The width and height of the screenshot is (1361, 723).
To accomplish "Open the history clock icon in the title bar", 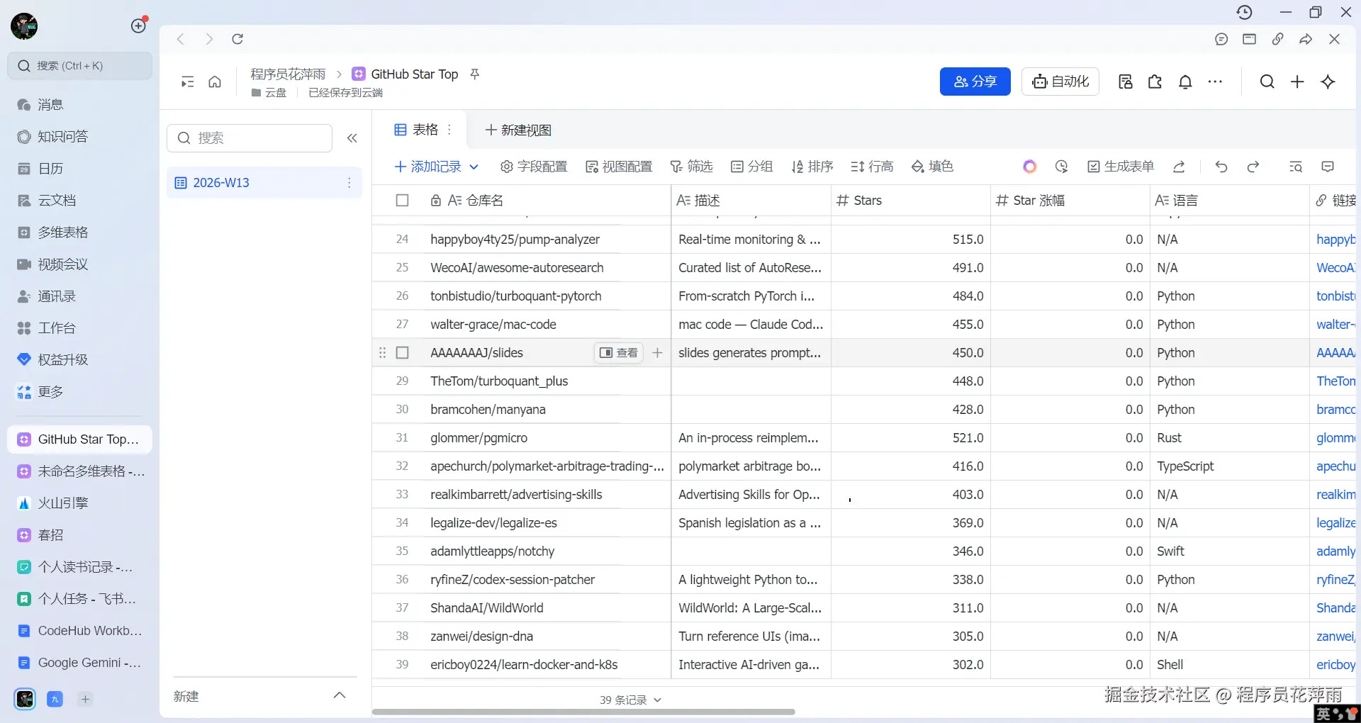I will click(1245, 12).
